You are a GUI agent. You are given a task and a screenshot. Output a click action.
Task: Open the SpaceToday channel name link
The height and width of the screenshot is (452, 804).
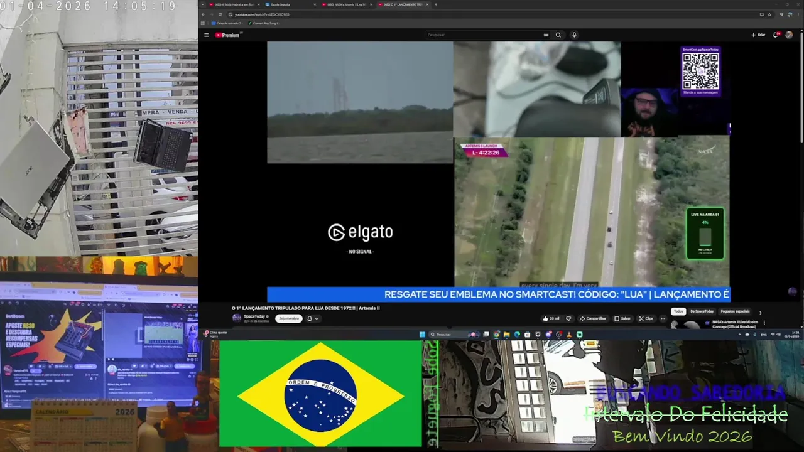pyautogui.click(x=254, y=316)
